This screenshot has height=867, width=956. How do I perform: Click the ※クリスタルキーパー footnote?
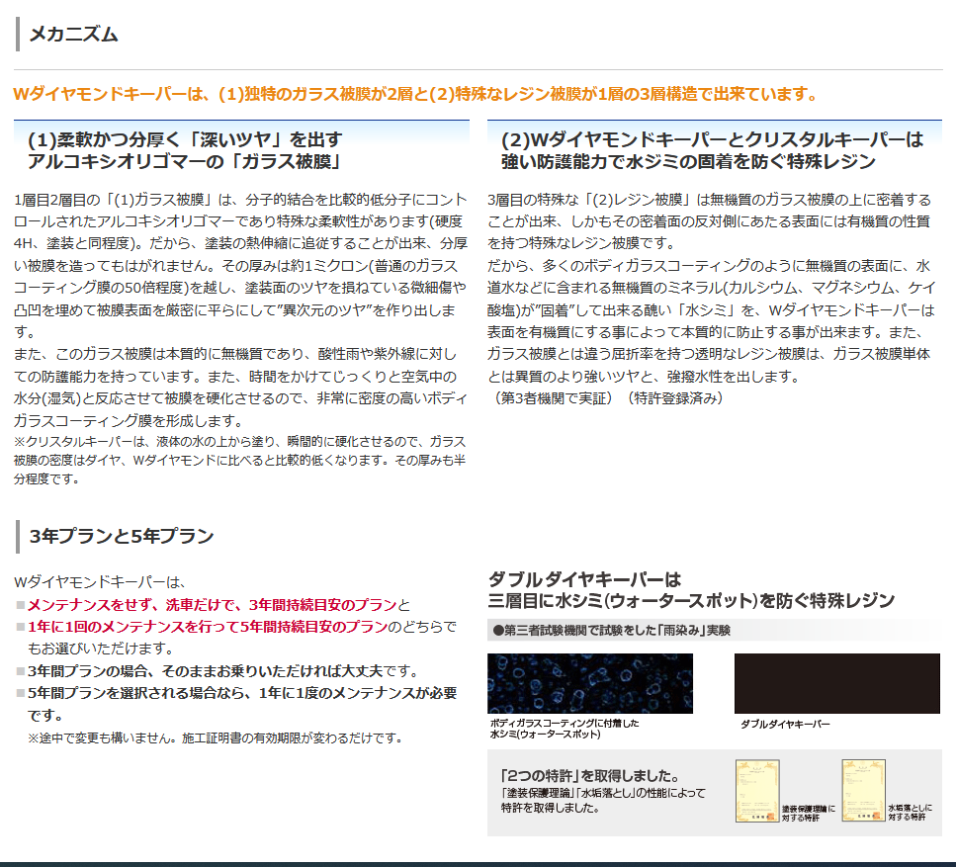(239, 460)
